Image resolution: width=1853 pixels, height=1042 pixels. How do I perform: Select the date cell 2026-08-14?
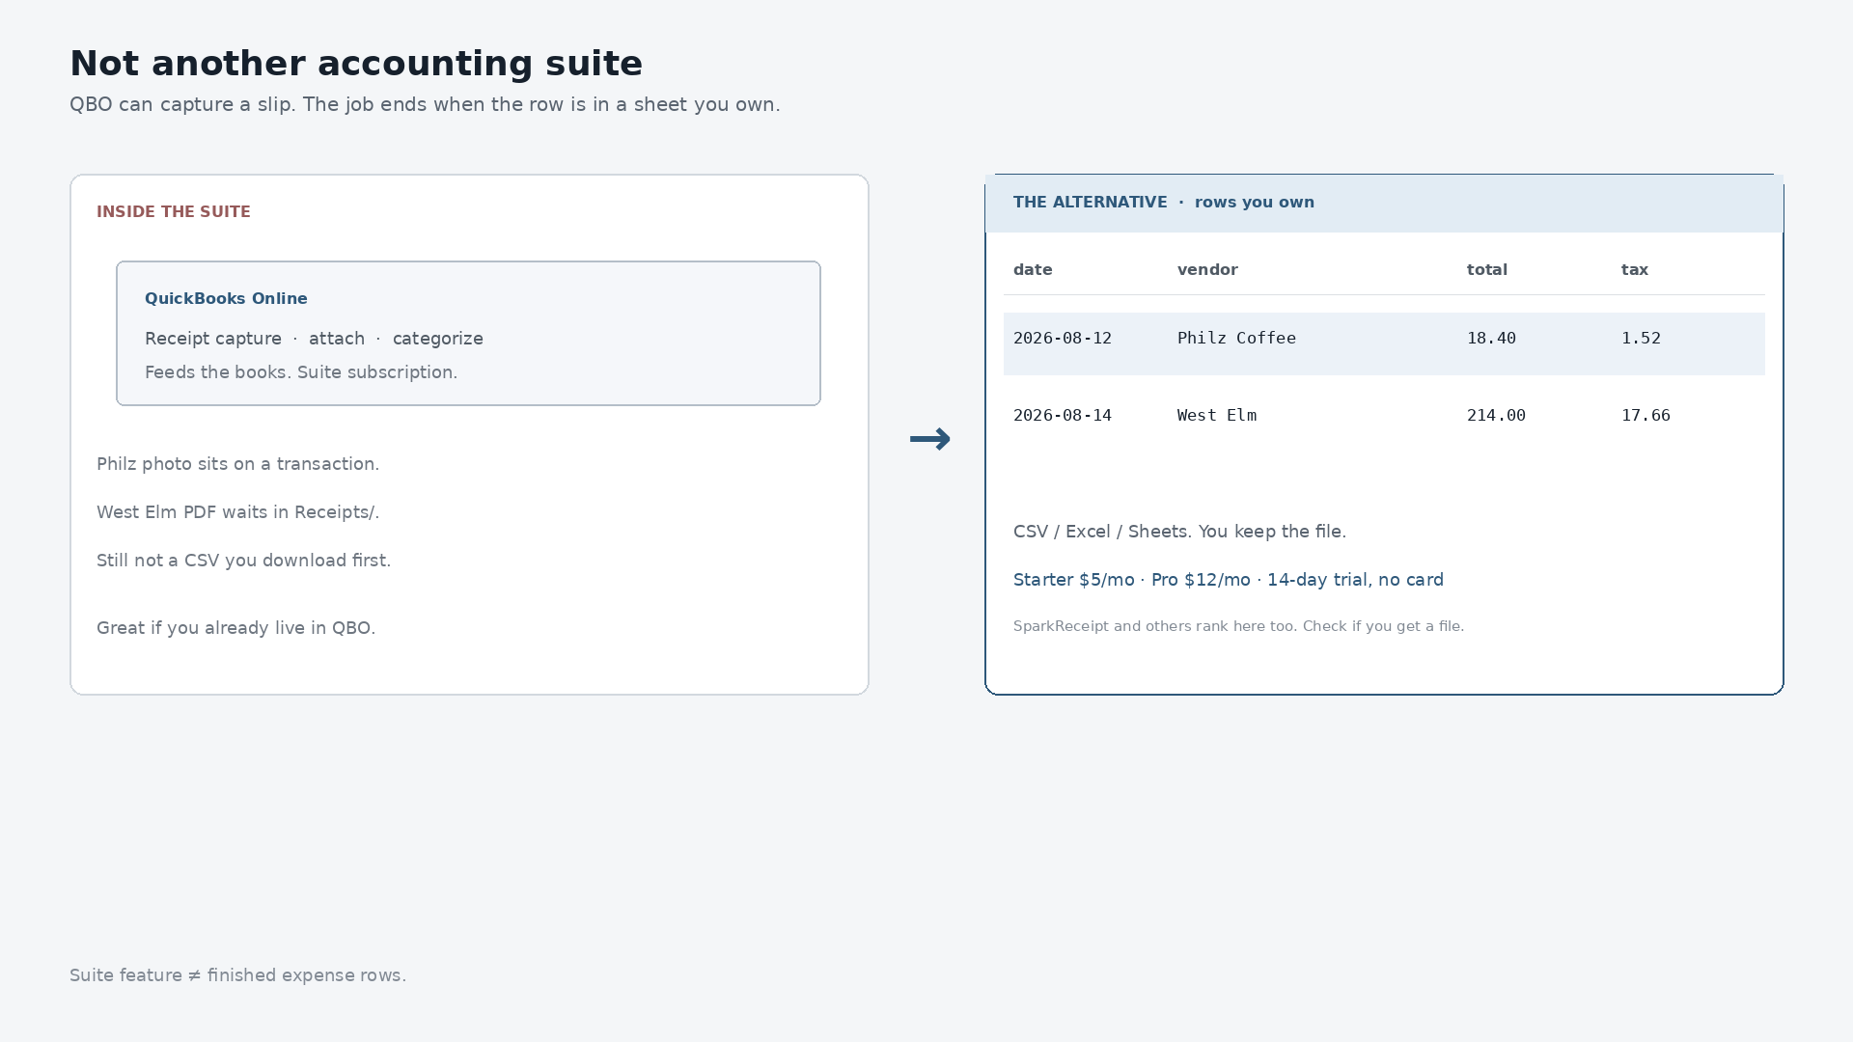pos(1063,416)
